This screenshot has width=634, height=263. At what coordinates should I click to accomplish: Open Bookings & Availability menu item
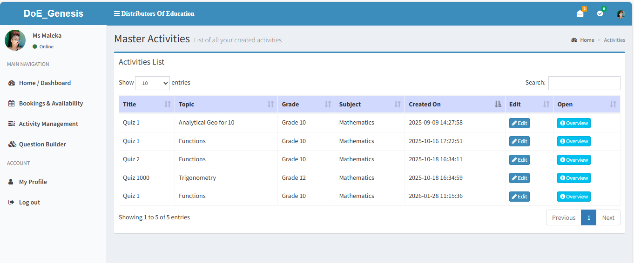click(x=51, y=103)
